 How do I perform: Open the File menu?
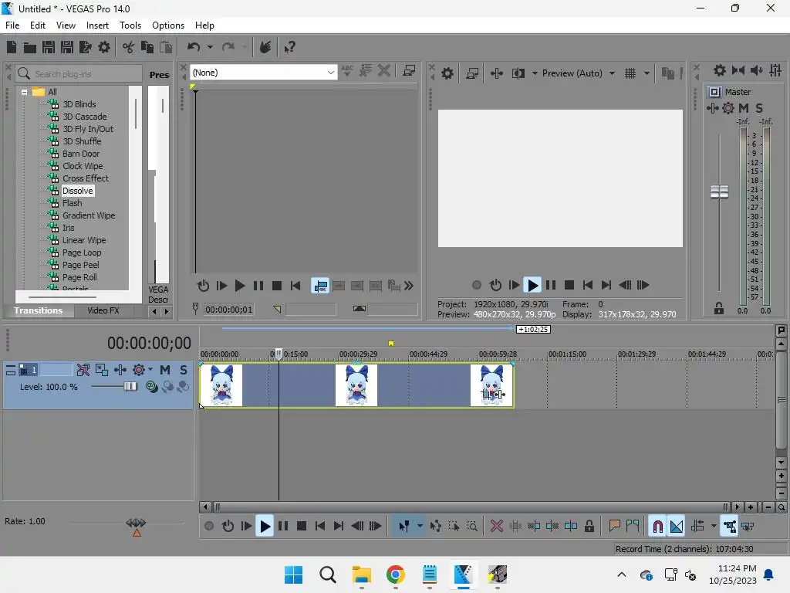point(12,25)
